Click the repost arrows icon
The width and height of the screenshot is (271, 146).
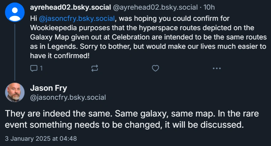[94, 68]
